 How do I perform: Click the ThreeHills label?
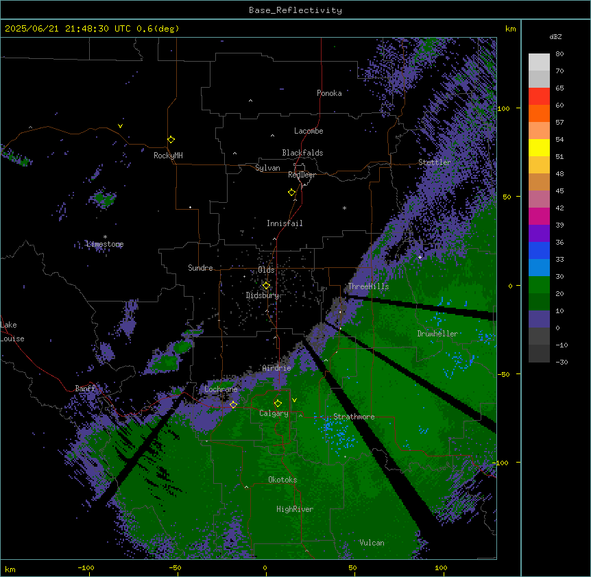(x=368, y=286)
